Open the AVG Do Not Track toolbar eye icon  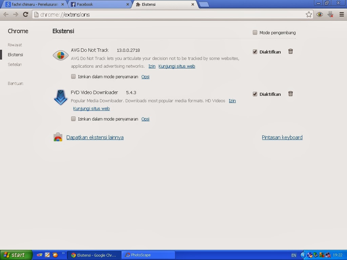pyautogui.click(x=320, y=15)
